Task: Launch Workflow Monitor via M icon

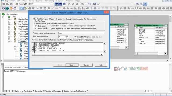Action: [15, 8]
